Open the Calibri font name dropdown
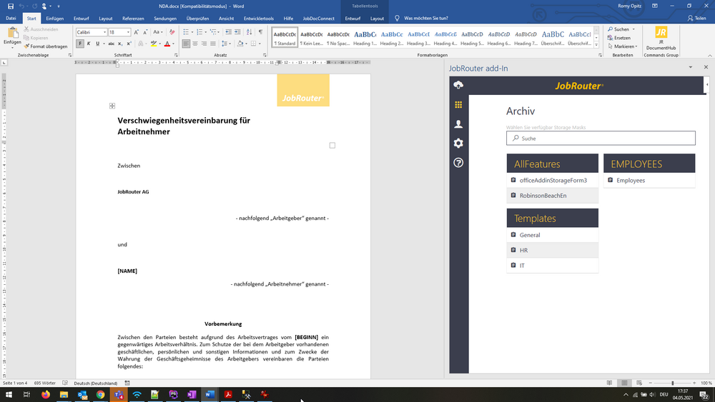 (104, 32)
